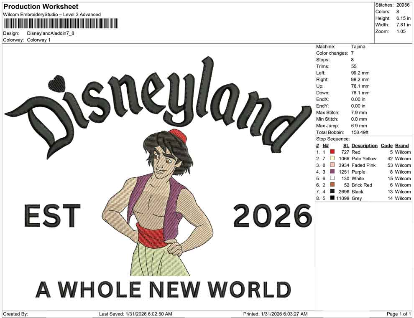Click the Tajima machine name value

pyautogui.click(x=358, y=46)
